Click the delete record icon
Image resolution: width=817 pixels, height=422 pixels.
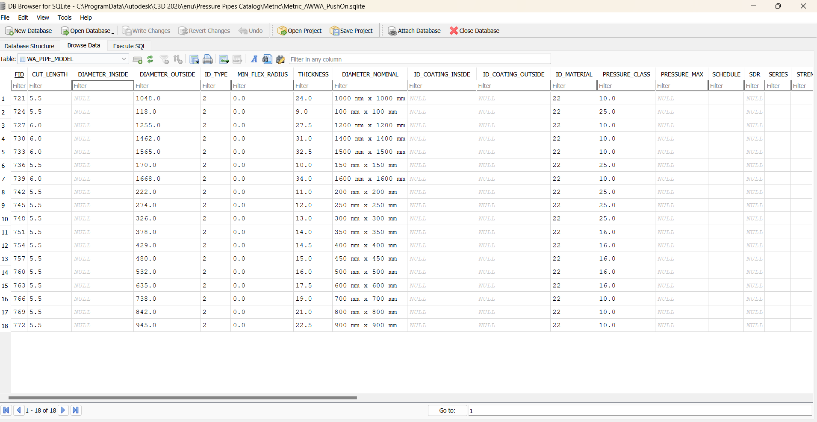[x=237, y=59]
